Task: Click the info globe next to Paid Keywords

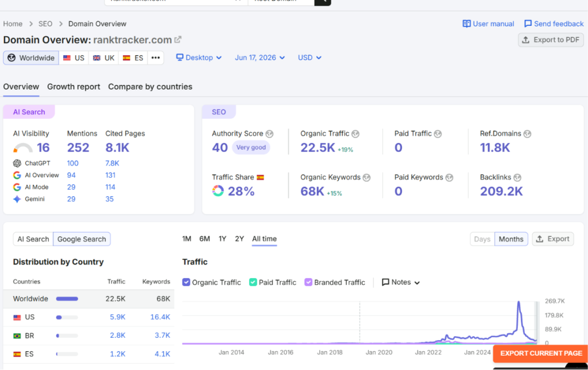Action: tap(449, 177)
